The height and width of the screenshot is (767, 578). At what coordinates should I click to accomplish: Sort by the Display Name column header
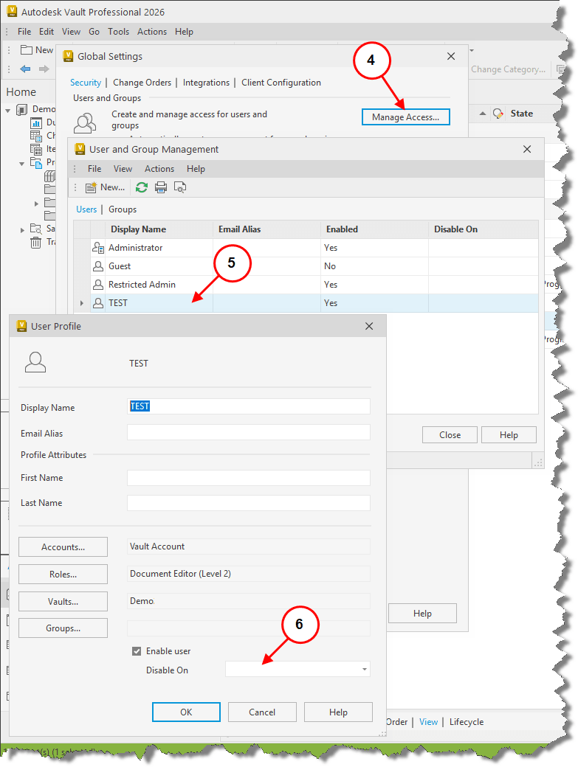(159, 229)
